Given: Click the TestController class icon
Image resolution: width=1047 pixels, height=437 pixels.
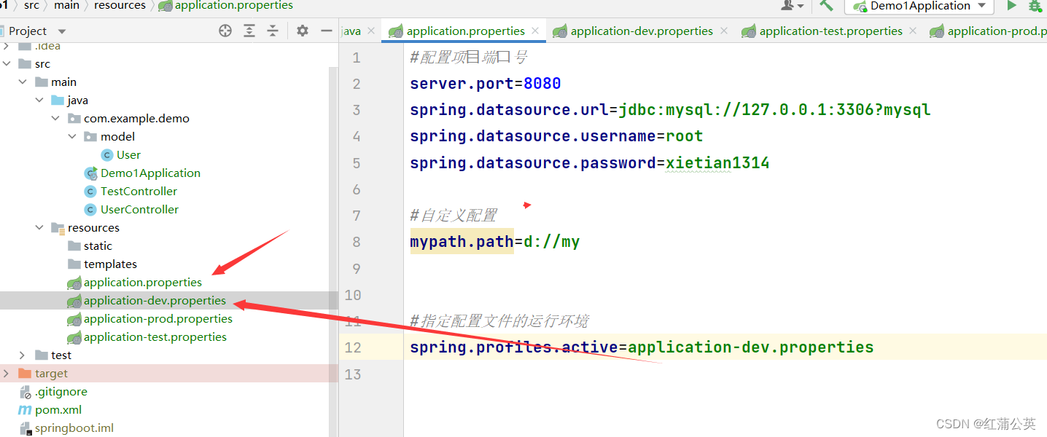Looking at the screenshot, I should coord(90,191).
